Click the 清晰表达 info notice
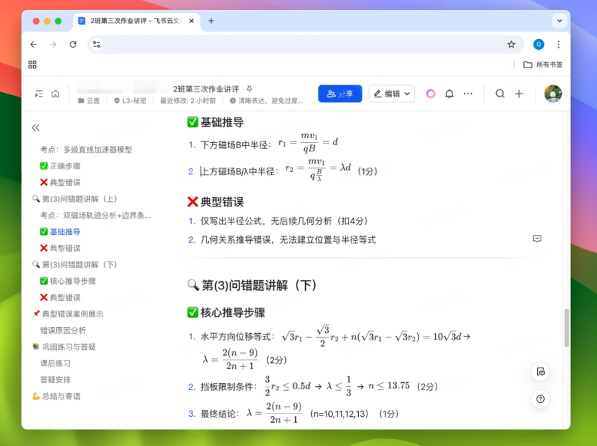Viewport: 597px width, 446px height. (266, 101)
